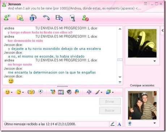The width and height of the screenshot is (166, 132).
Task: Expand the emoticon dropdown arrow
Action: tap(12, 93)
